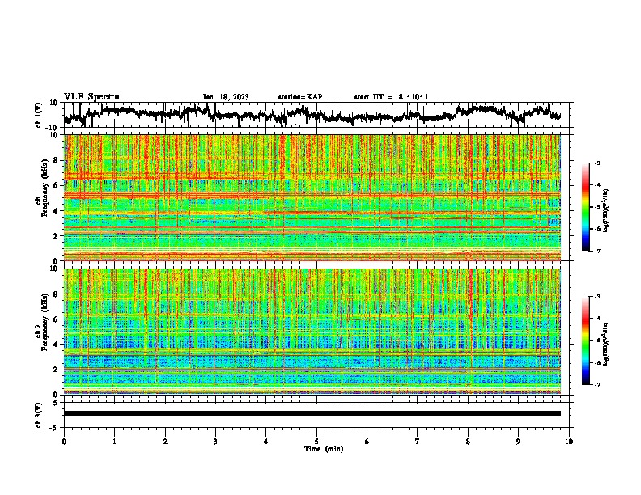641x495 pixels.
Task: Click the ch.1 waveform trace panel
Action: (316, 115)
